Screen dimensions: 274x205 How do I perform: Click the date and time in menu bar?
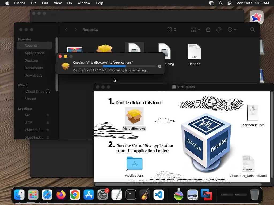253,3
